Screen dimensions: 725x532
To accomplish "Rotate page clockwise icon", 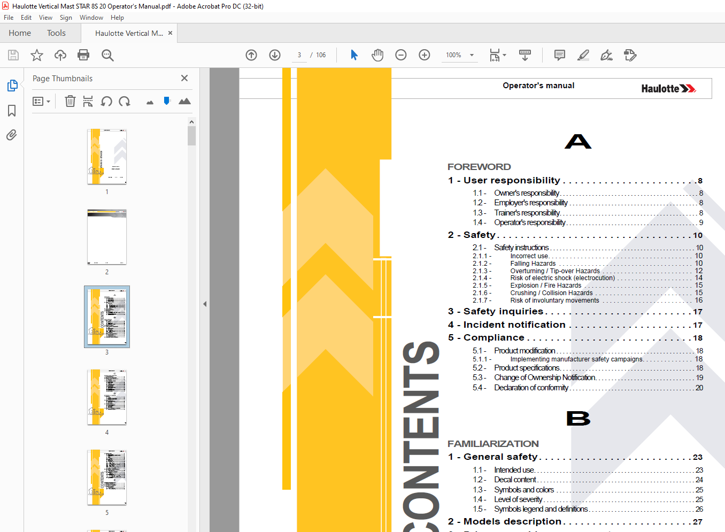I will coord(125,101).
